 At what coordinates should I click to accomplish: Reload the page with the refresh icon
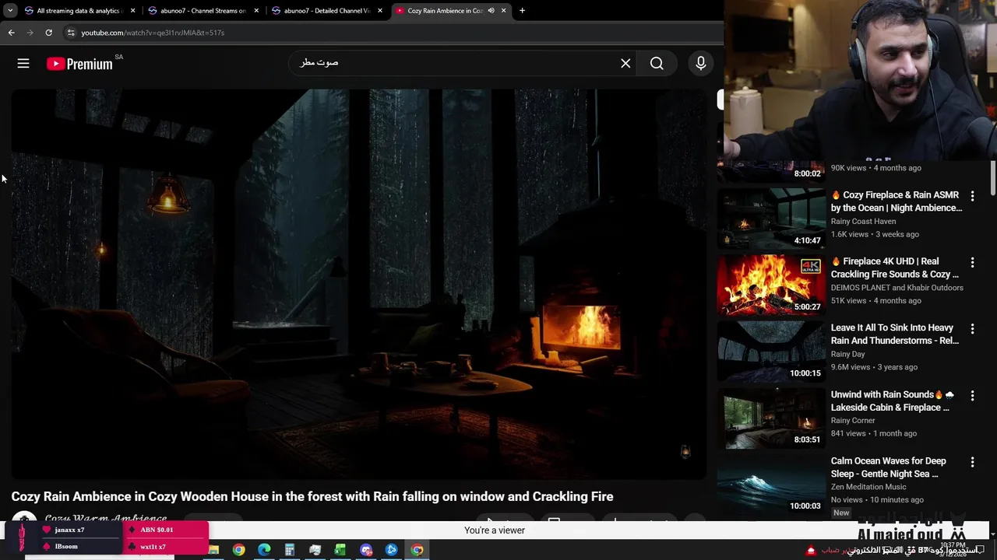point(48,33)
